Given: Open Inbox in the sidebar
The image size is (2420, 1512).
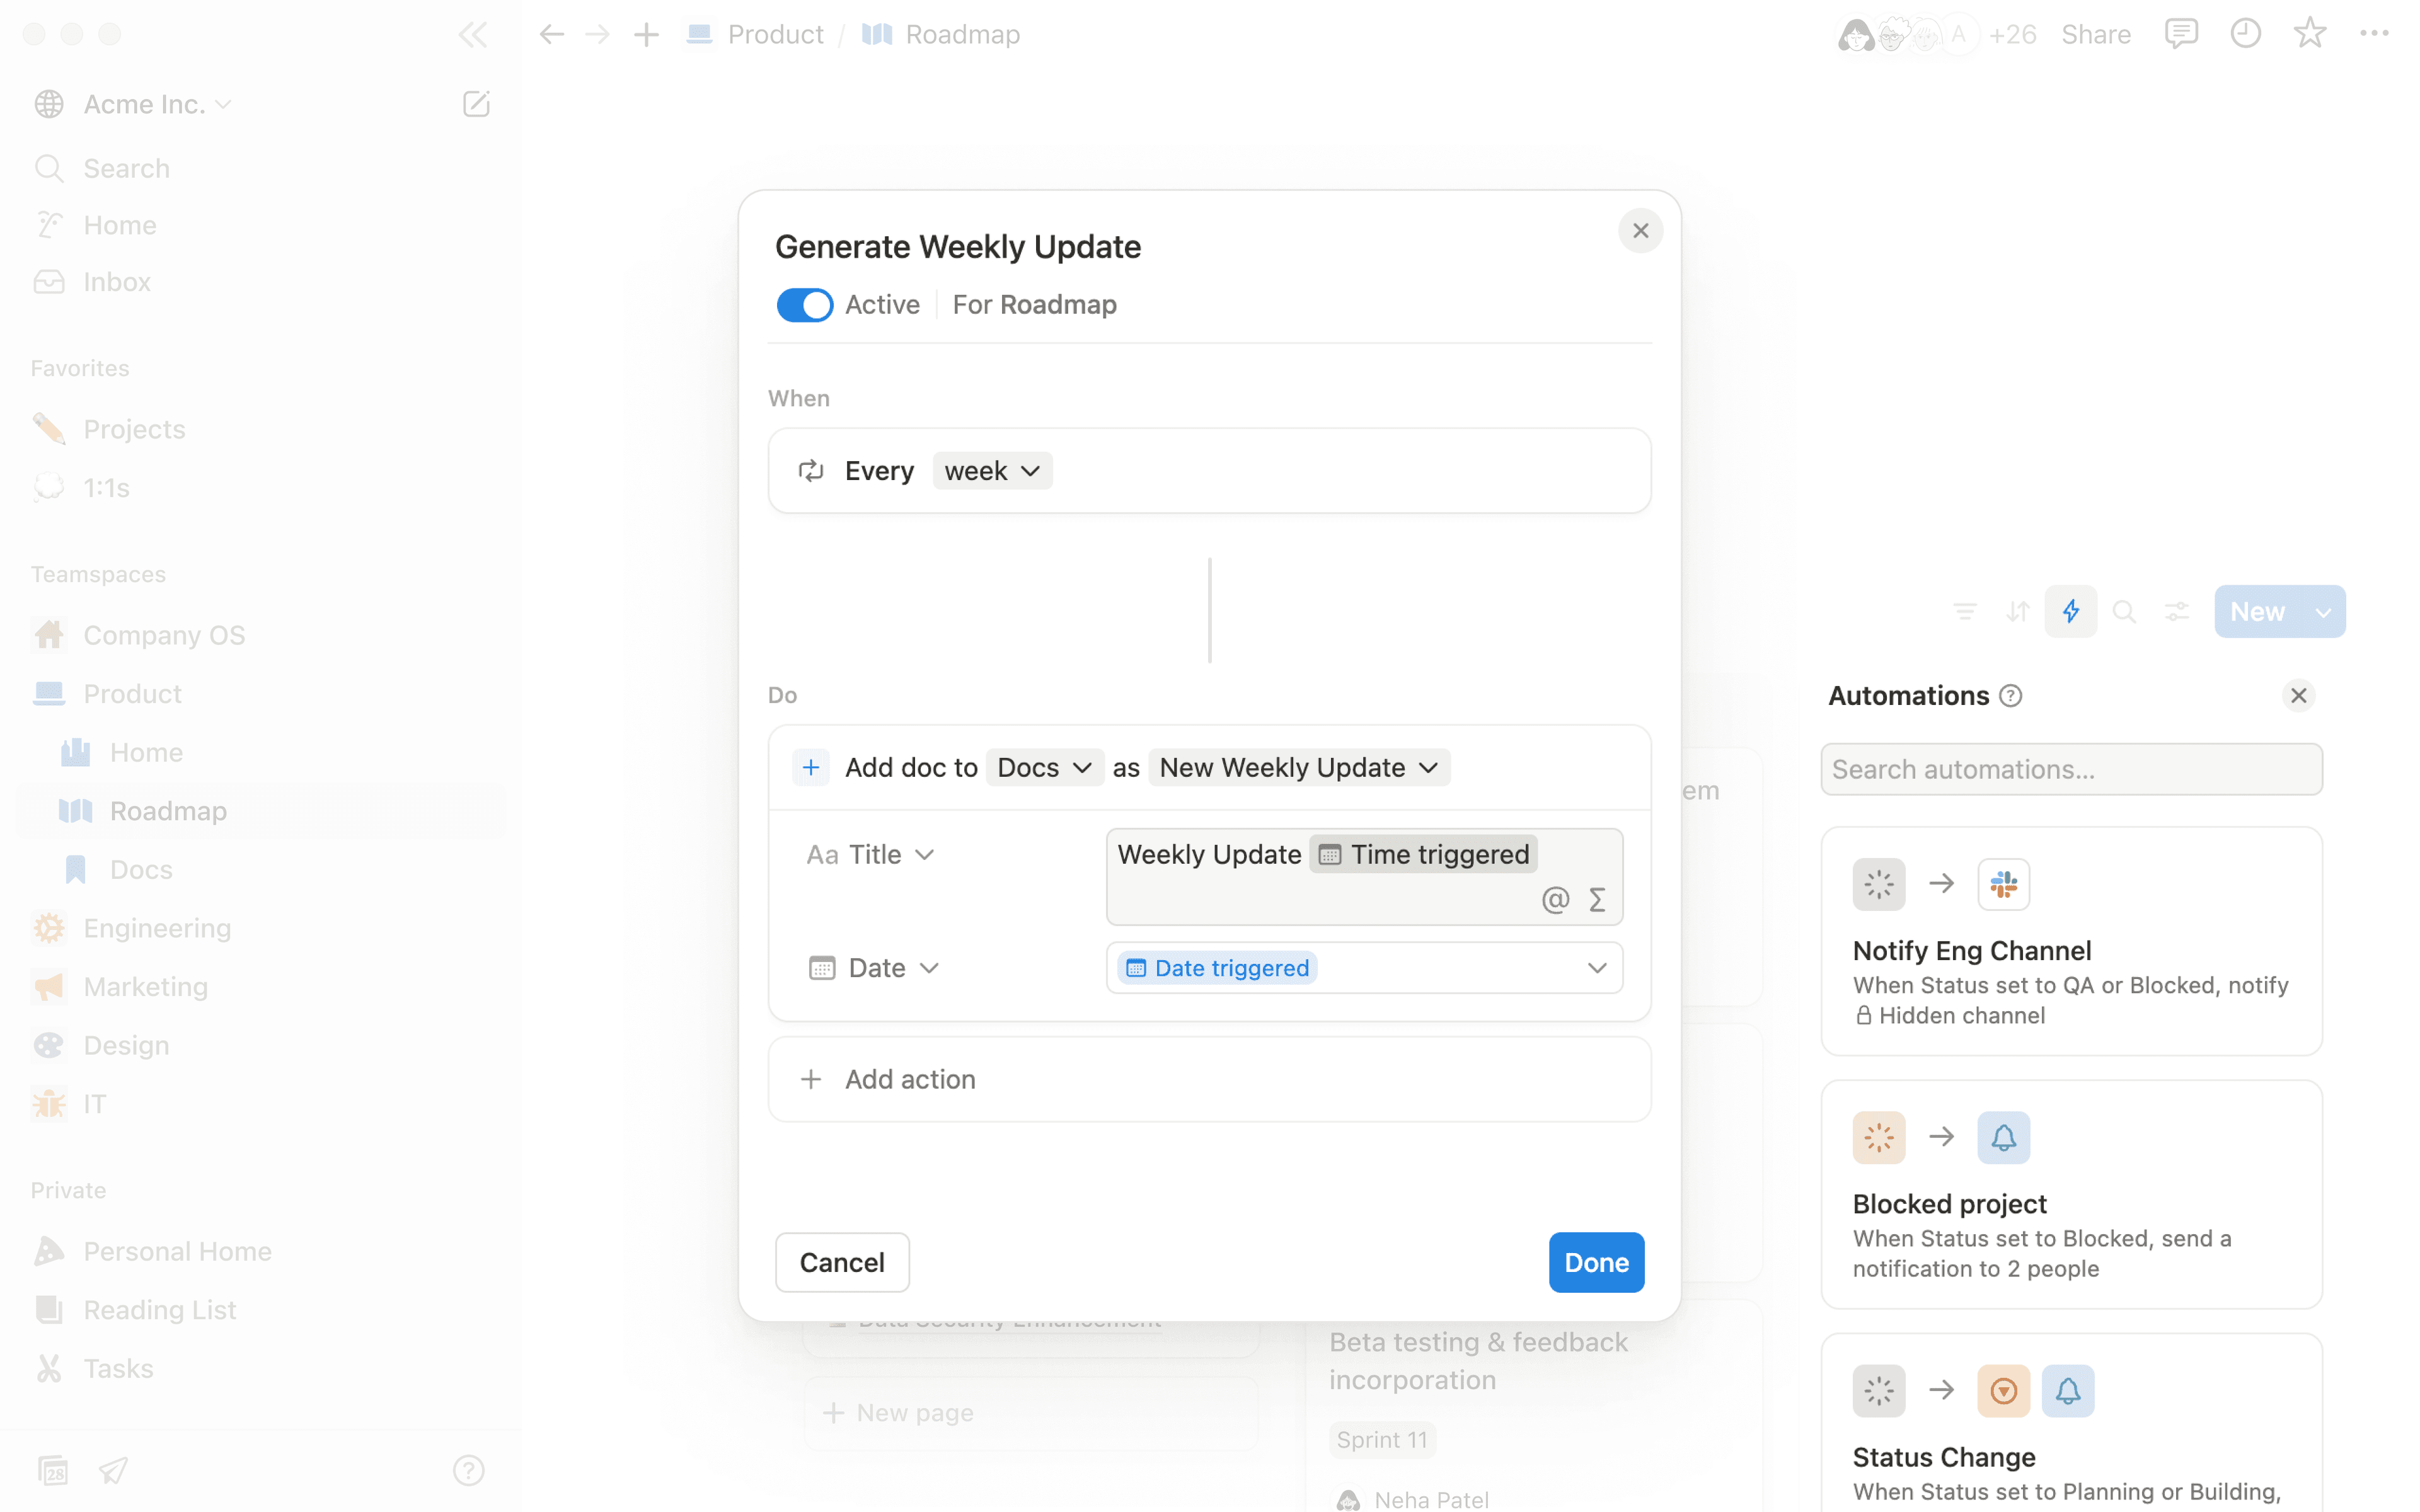Looking at the screenshot, I should tap(260, 282).
